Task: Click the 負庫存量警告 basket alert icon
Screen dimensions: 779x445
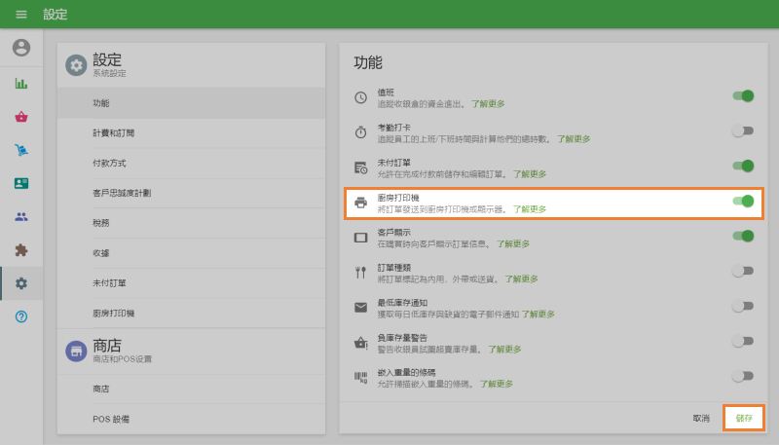Action: [x=360, y=343]
